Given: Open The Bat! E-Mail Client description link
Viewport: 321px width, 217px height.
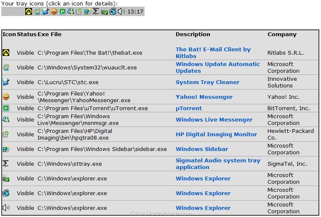Looking at the screenshot, I should pos(213,53).
